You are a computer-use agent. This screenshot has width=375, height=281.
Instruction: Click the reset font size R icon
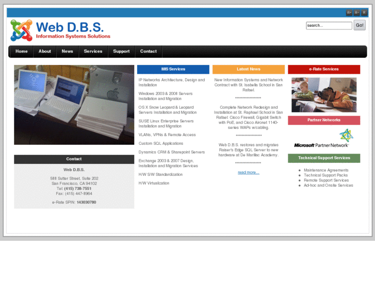(x=364, y=12)
